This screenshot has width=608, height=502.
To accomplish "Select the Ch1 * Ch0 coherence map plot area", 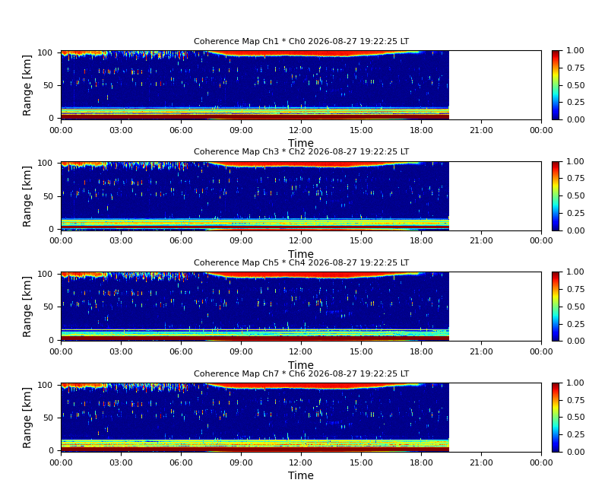I will [301, 85].
